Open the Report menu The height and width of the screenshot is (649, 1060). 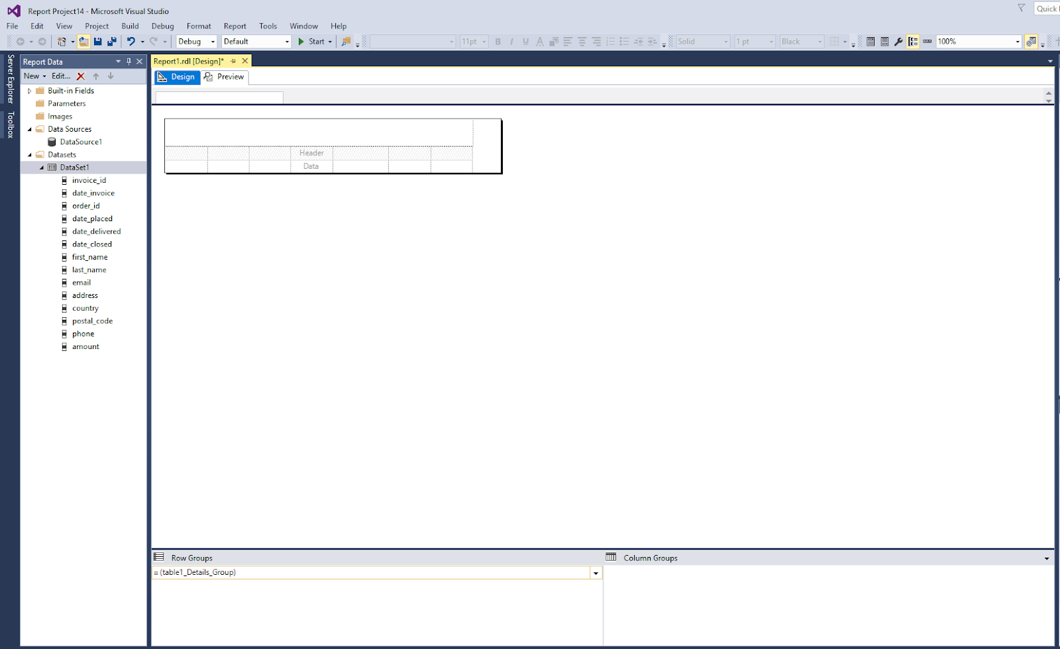coord(235,26)
